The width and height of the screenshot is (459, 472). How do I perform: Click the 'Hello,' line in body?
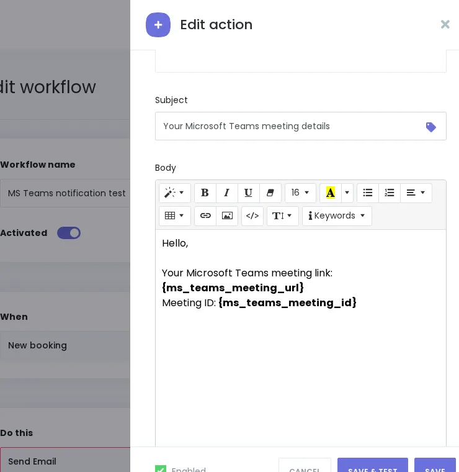[176, 243]
